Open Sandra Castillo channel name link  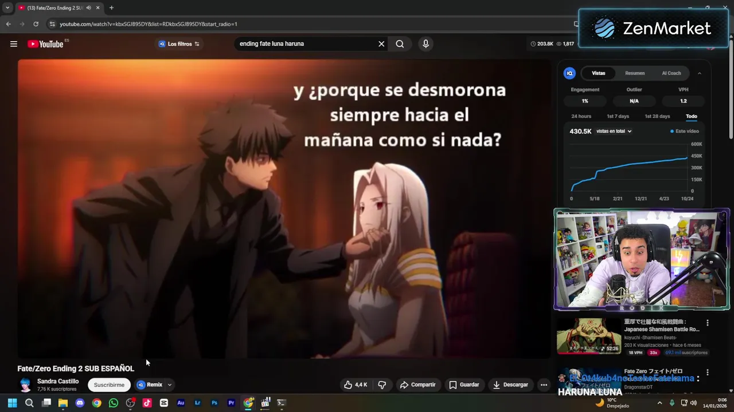pos(58,381)
